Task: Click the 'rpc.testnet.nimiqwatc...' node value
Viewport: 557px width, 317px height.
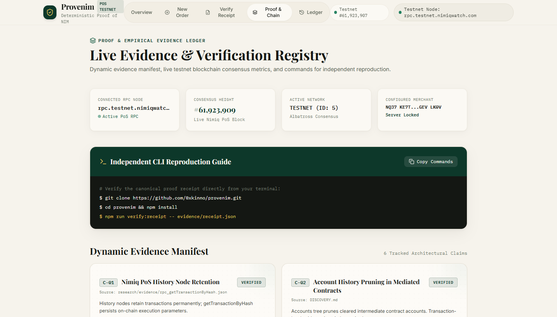Action: click(133, 108)
